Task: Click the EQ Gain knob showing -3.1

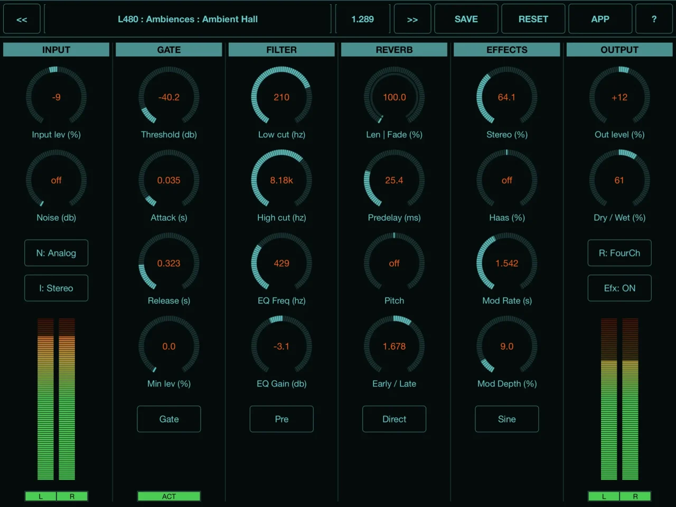Action: (281, 346)
